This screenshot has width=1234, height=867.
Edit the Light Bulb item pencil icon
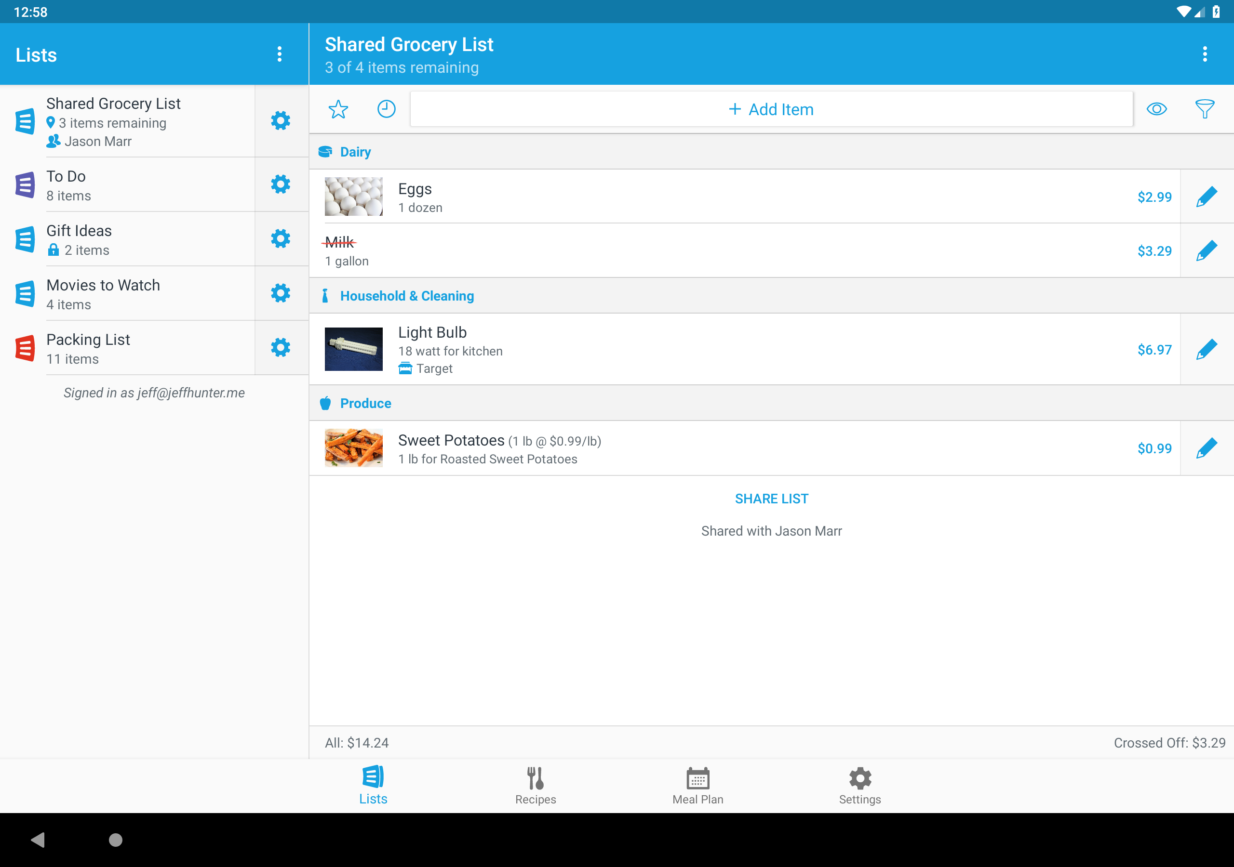point(1207,349)
